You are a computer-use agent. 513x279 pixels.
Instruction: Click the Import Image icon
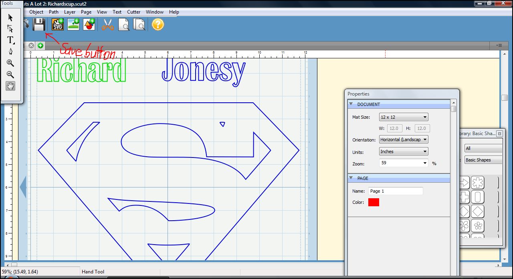click(73, 24)
